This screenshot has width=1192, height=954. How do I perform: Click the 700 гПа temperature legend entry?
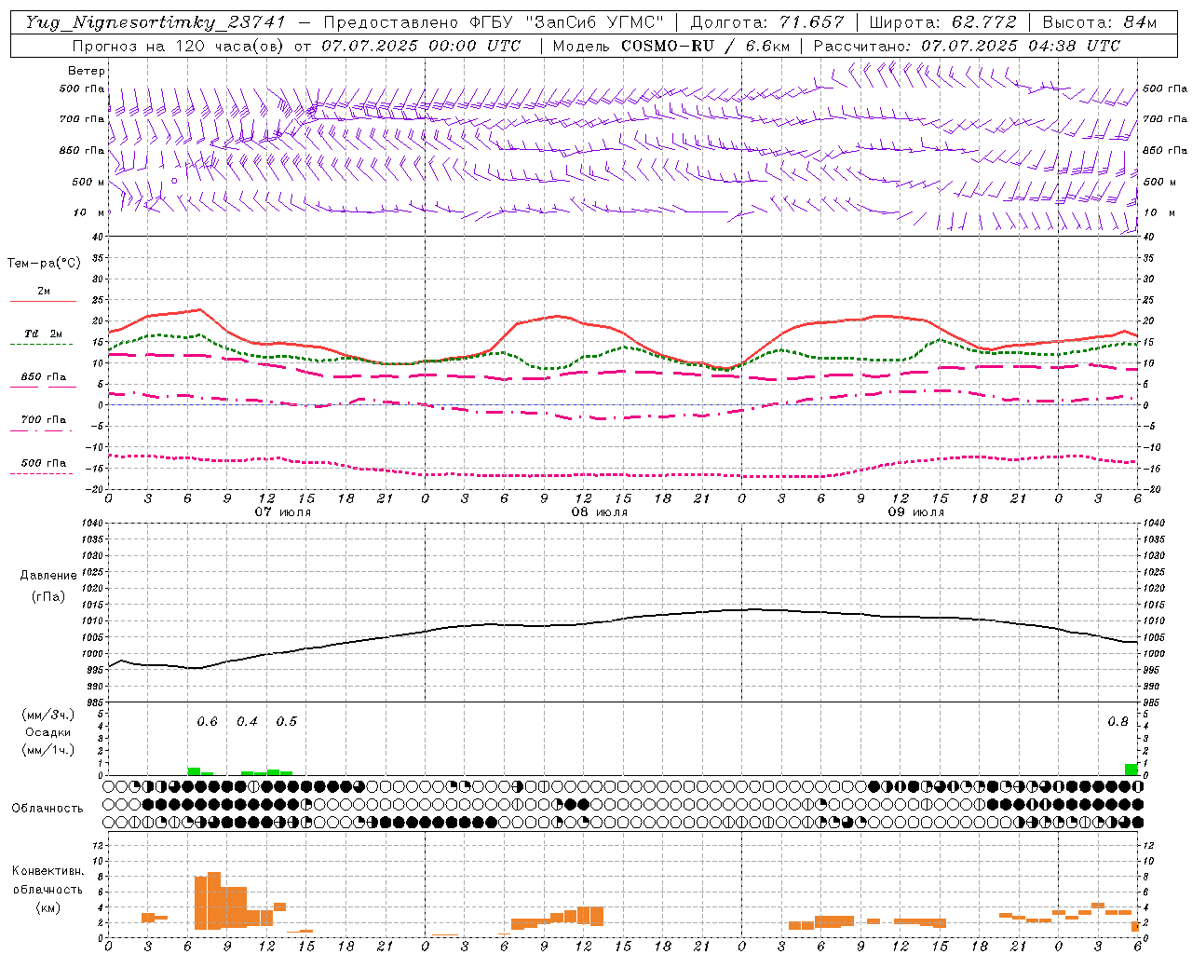43,420
